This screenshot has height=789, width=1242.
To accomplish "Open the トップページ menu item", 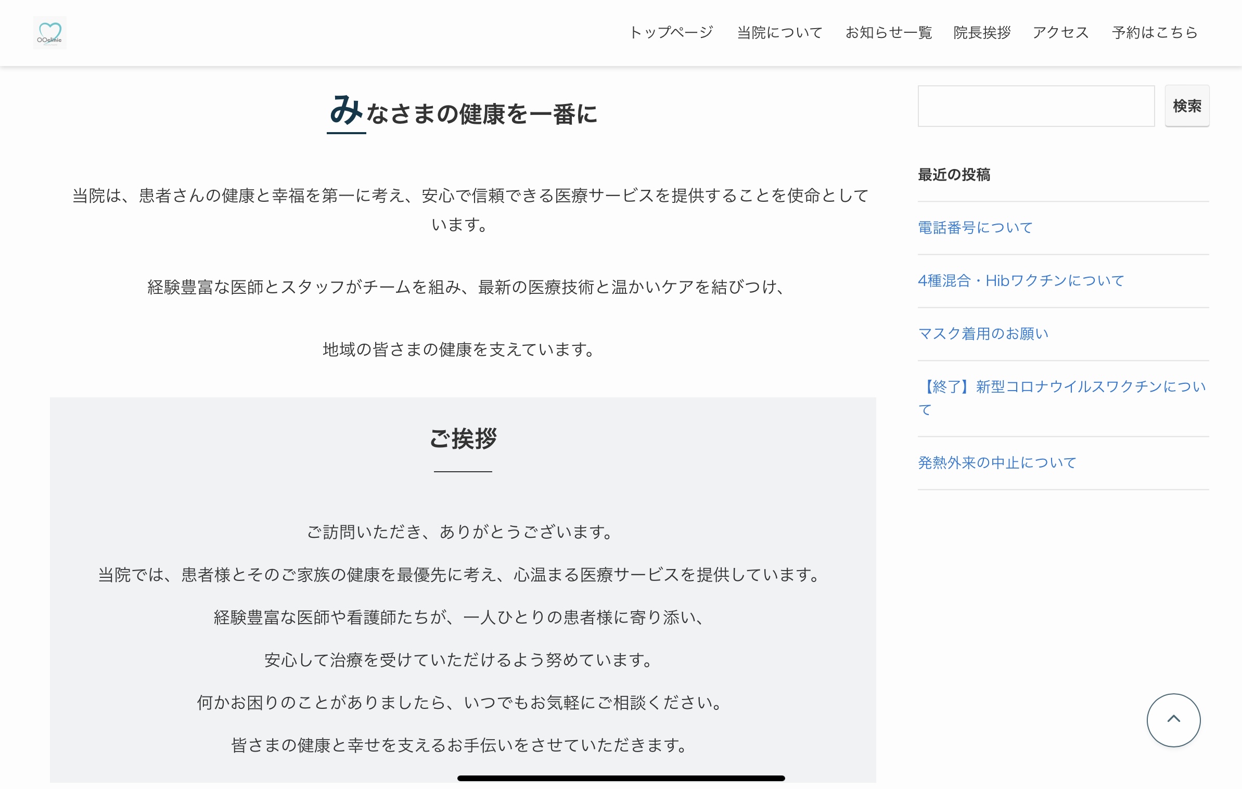I will pyautogui.click(x=671, y=33).
